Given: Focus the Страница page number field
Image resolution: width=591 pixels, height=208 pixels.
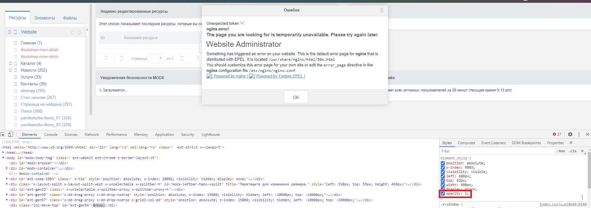Looking at the screenshot, I should (157, 58).
